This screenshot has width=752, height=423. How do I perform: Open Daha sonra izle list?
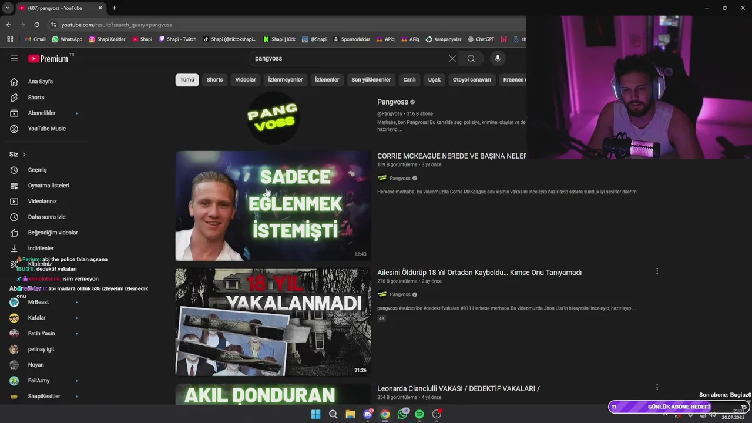point(47,217)
